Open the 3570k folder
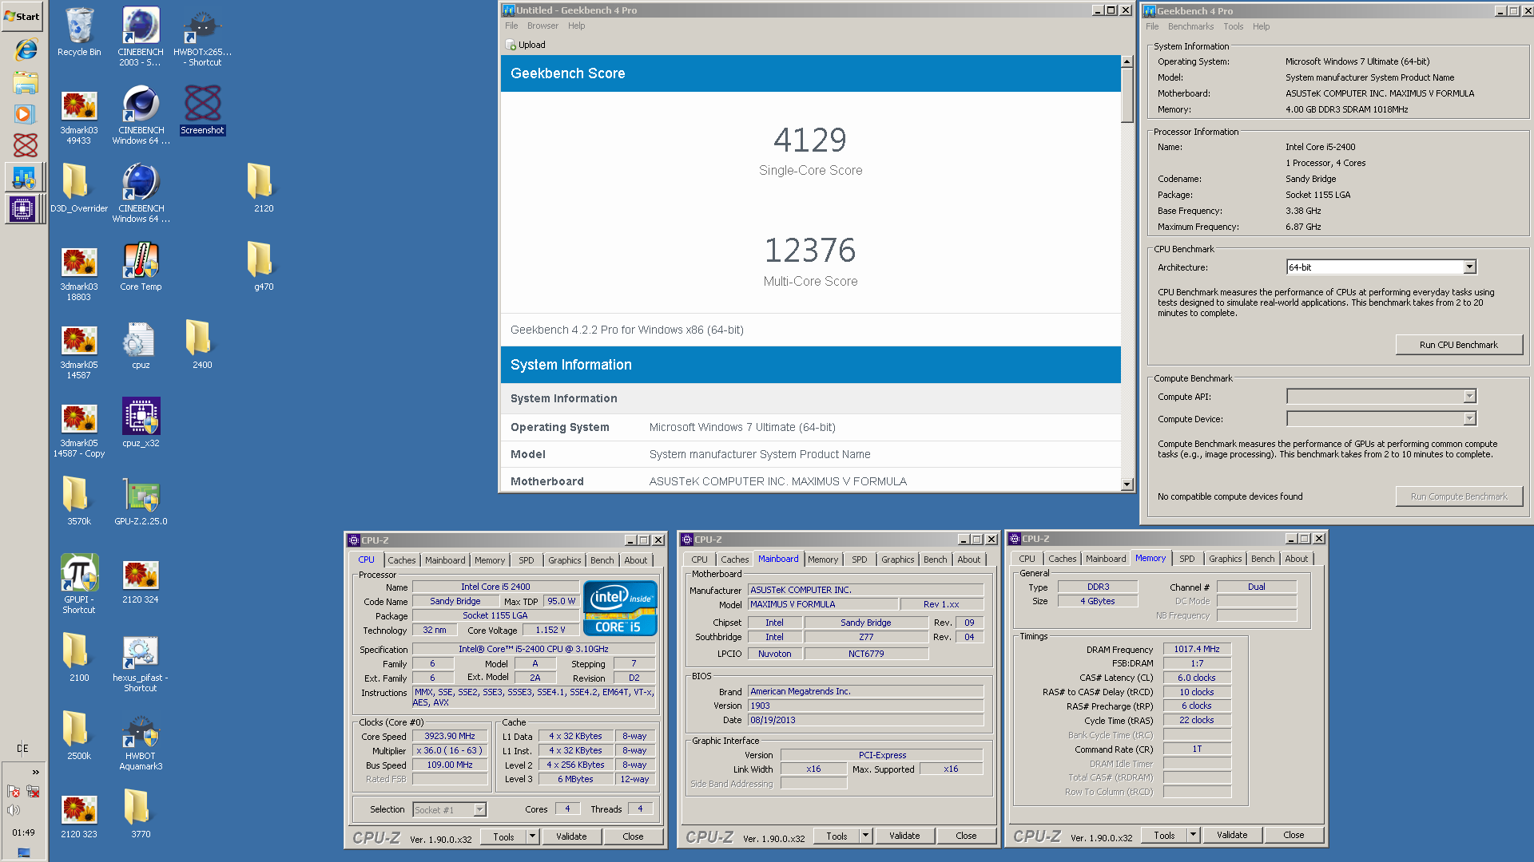The width and height of the screenshot is (1534, 862). (x=79, y=501)
